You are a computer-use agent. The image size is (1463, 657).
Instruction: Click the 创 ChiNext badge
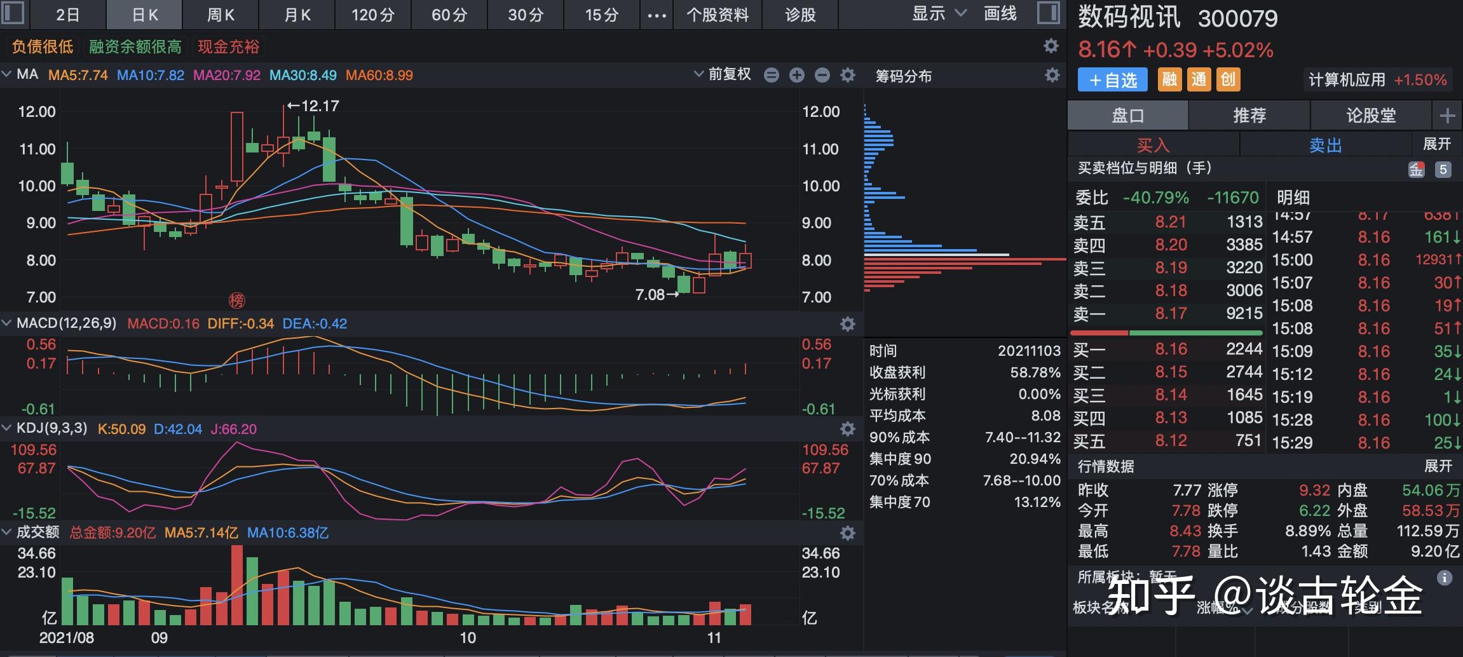coord(1228,79)
